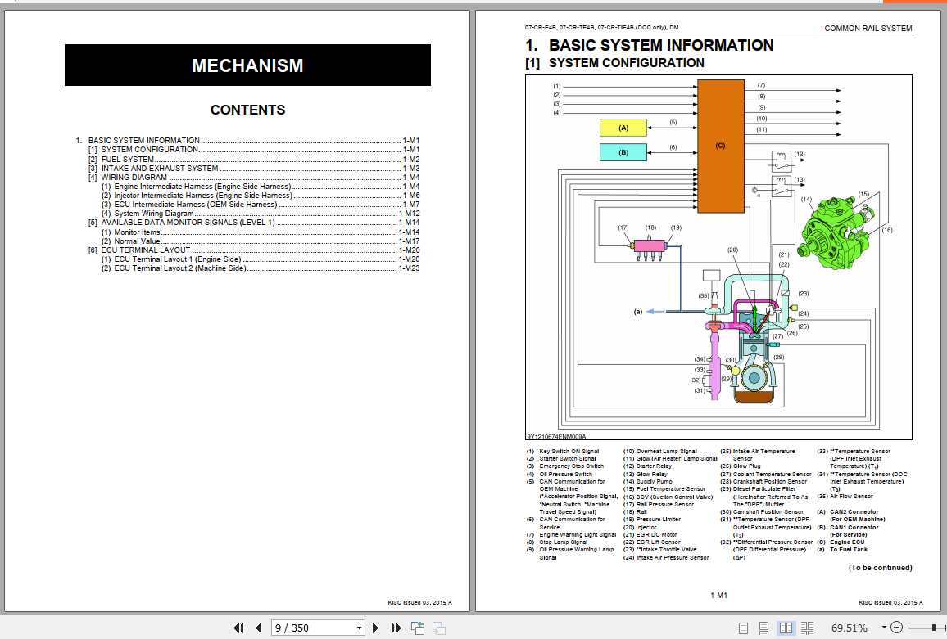947x639 pixels.
Task: Click the go-forward navigation icon
Action: click(438, 628)
